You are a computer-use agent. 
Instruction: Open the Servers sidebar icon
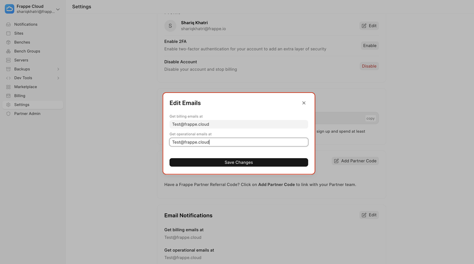coord(8,60)
